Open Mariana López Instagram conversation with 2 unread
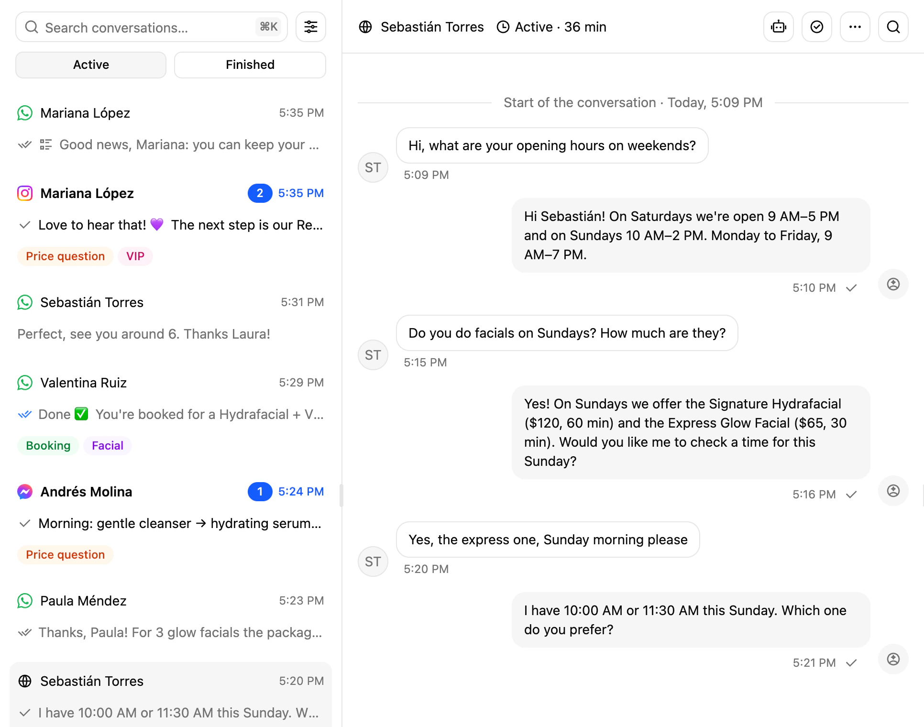 coord(171,225)
